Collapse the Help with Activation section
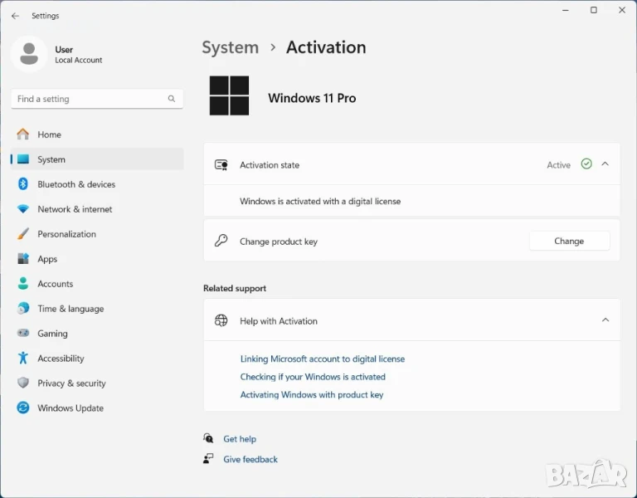Screen dimensions: 637x498 605,320
